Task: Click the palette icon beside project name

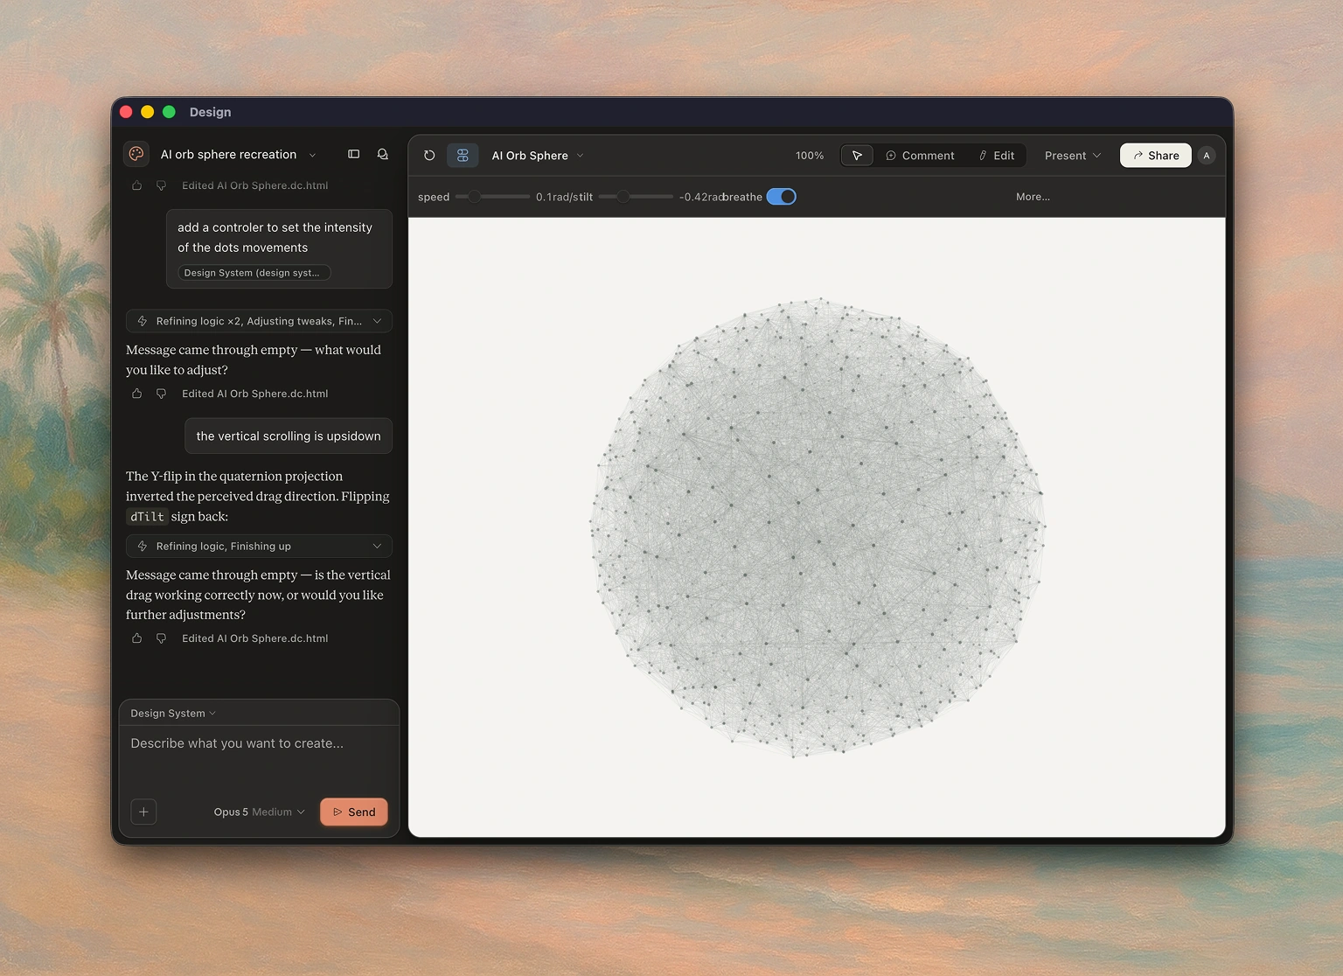Action: point(136,154)
